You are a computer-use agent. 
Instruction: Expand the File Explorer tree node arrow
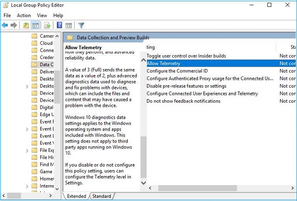click(x=27, y=150)
